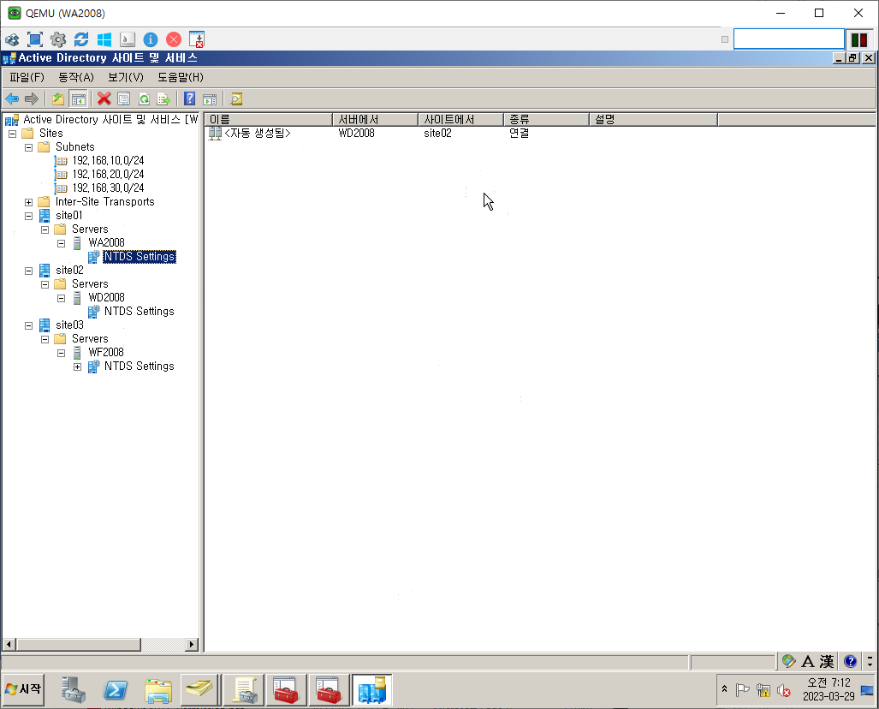The width and height of the screenshot is (879, 709).
Task: Click the QEMU 3D cubes icon
Action: (x=12, y=39)
